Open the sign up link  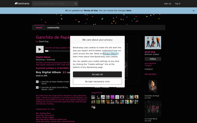167,4
